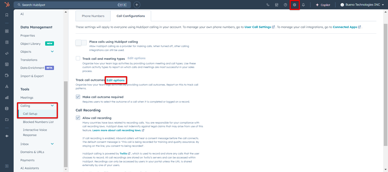Uncheck Make call outcome required
The width and height of the screenshot is (388, 172).
[78, 97]
